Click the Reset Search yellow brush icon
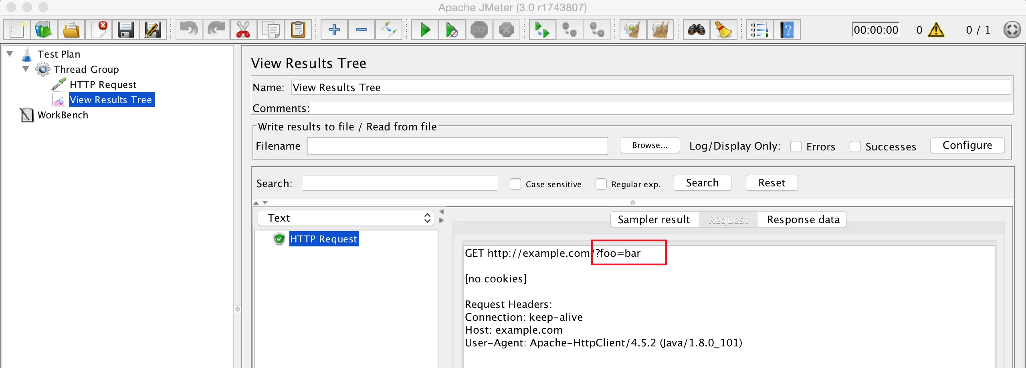Image resolution: width=1026 pixels, height=368 pixels. pos(724,30)
